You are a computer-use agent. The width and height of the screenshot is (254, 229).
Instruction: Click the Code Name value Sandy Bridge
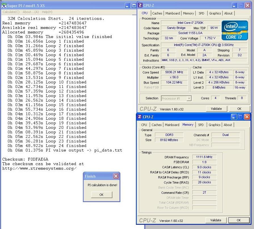tap(176, 28)
